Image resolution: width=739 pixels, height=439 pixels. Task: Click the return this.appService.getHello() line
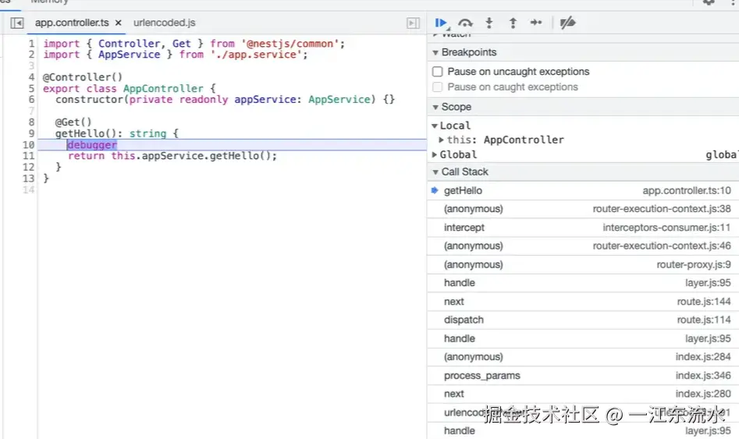pyautogui.click(x=172, y=156)
